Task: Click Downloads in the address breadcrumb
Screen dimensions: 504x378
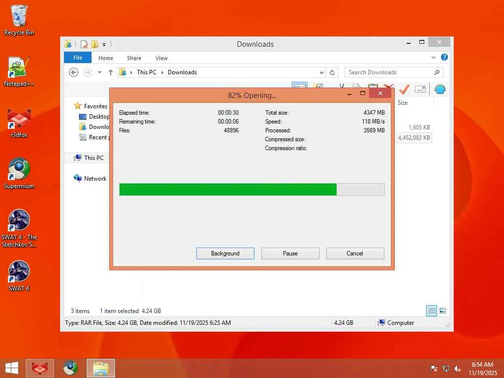Action: (182, 72)
